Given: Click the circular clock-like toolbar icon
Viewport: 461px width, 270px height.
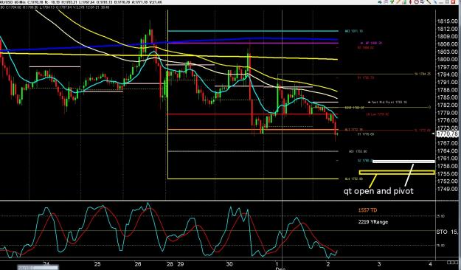Looking at the screenshot, I should pyautogui.click(x=417, y=1).
